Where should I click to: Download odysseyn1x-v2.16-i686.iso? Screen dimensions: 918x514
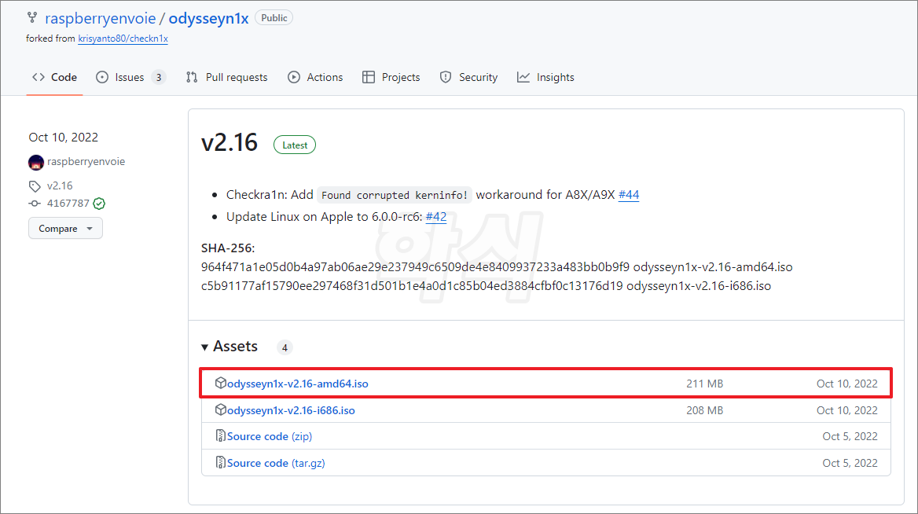pyautogui.click(x=291, y=410)
